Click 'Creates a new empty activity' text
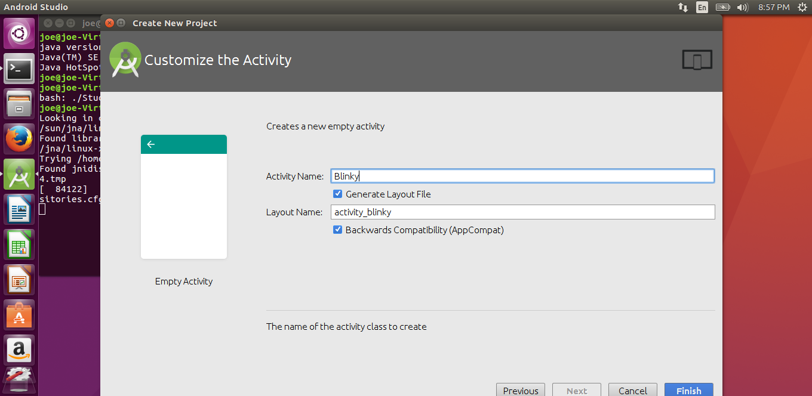The image size is (812, 396). coord(325,126)
